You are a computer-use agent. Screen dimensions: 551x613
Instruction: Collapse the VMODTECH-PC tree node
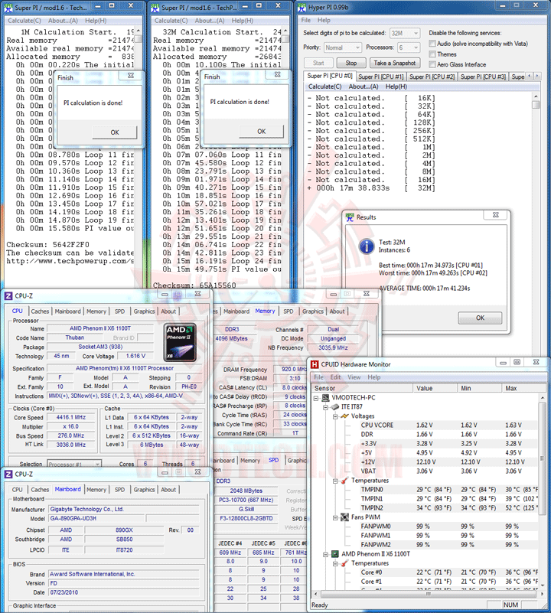tap(316, 398)
